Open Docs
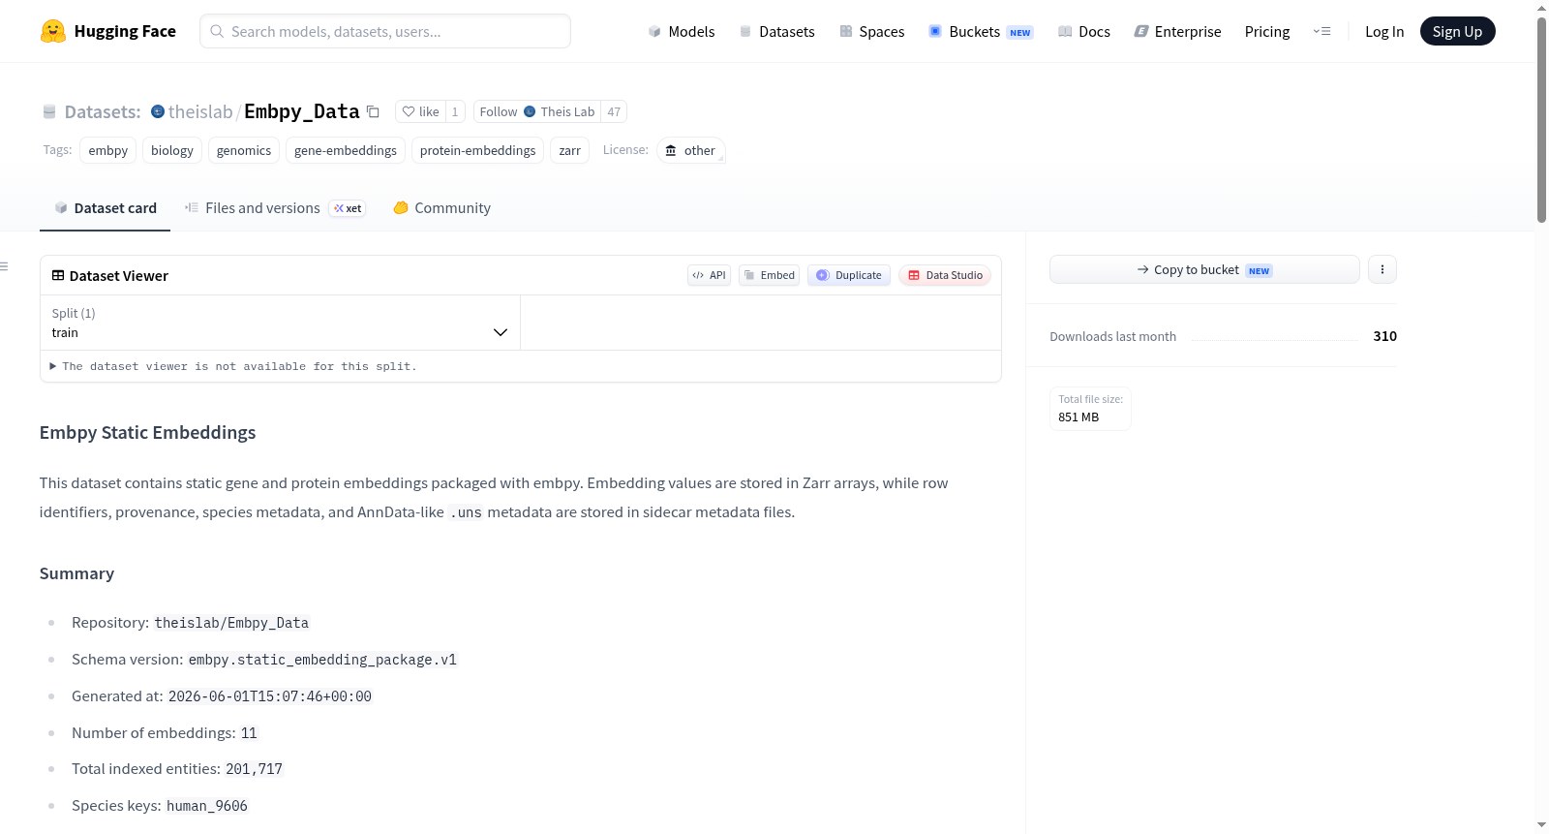 click(1083, 31)
